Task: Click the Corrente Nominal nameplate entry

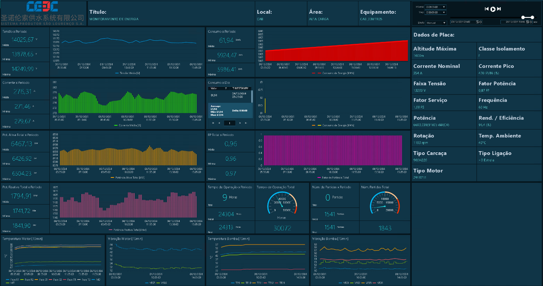Action: pyautogui.click(x=444, y=69)
